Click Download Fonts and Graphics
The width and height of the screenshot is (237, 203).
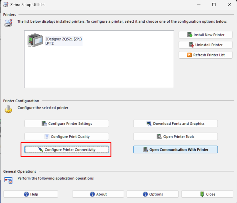coord(175,124)
